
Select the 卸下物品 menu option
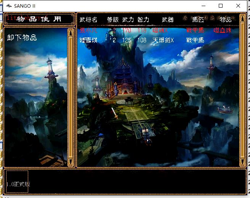[x=22, y=38]
